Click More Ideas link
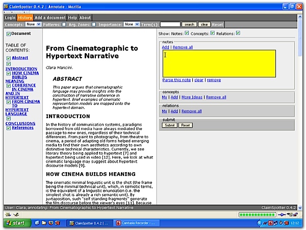Viewport: 306px width, 230px height. click(192, 97)
